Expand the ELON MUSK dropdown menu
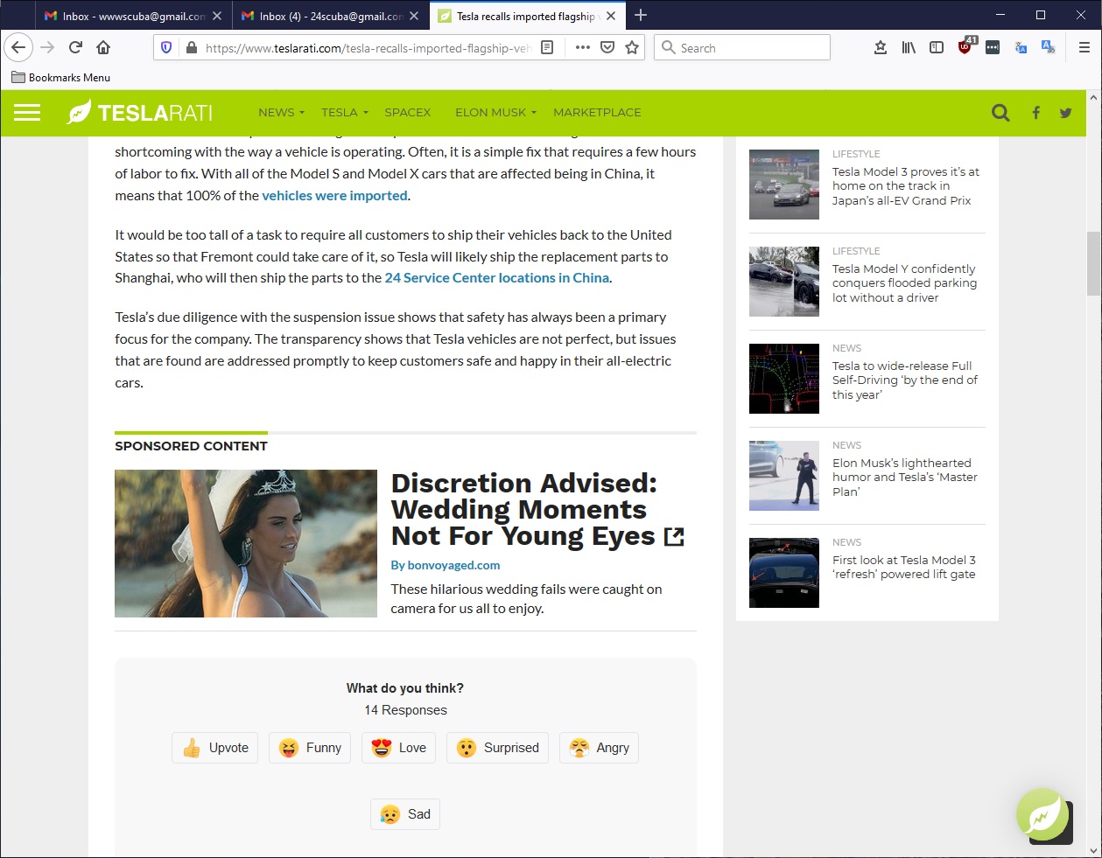 coord(495,112)
